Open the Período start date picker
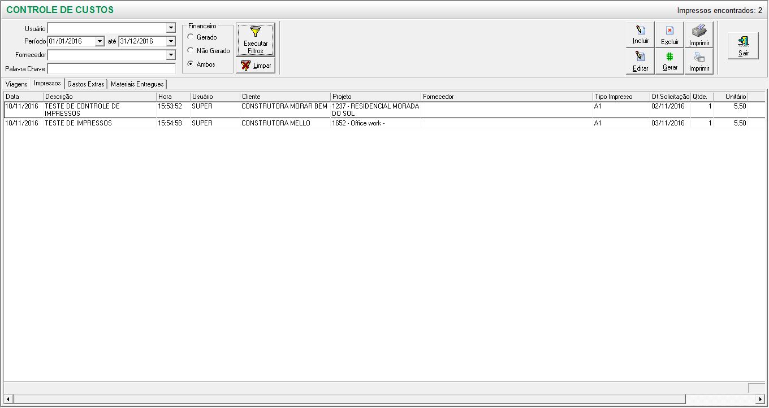This screenshot has height=408, width=769. point(100,42)
